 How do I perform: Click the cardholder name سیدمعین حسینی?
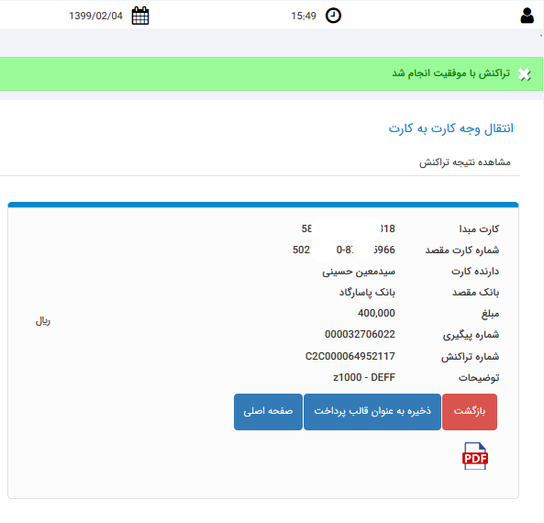(359, 272)
